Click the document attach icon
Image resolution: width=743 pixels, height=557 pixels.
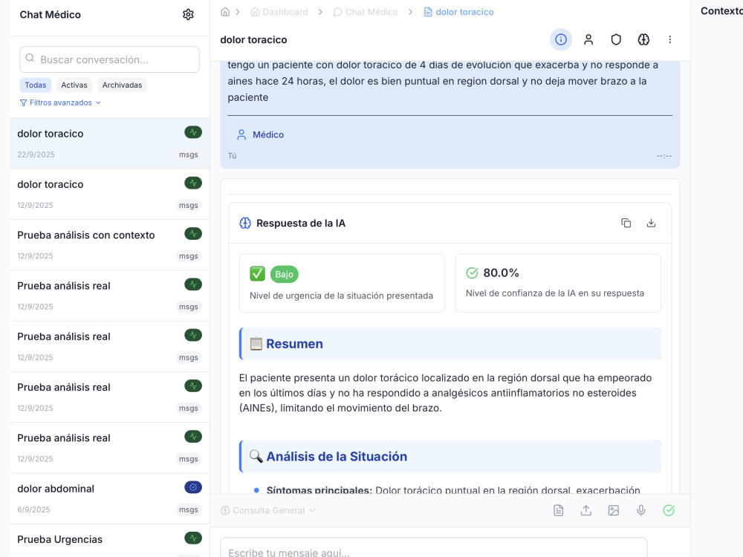(559, 510)
